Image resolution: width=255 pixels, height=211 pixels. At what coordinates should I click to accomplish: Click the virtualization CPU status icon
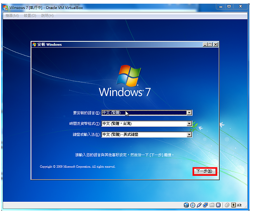pyautogui.click(x=218, y=205)
